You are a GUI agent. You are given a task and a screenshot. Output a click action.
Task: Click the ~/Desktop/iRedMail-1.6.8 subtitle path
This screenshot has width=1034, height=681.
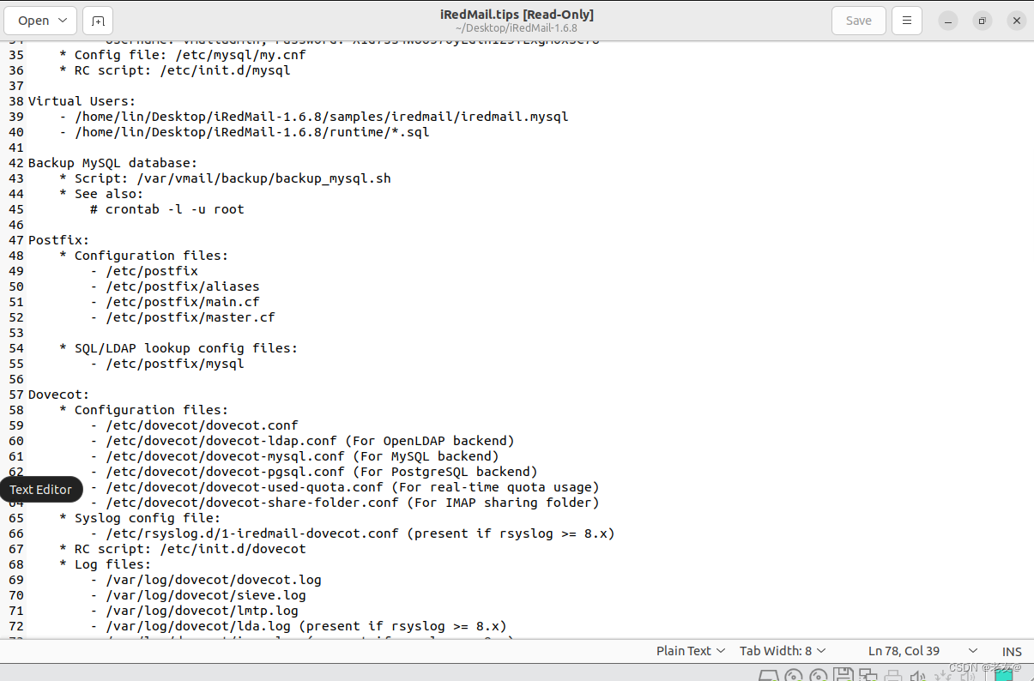pyautogui.click(x=517, y=28)
